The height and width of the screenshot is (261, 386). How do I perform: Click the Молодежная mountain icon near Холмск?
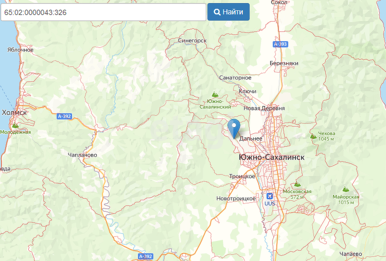[15, 125]
